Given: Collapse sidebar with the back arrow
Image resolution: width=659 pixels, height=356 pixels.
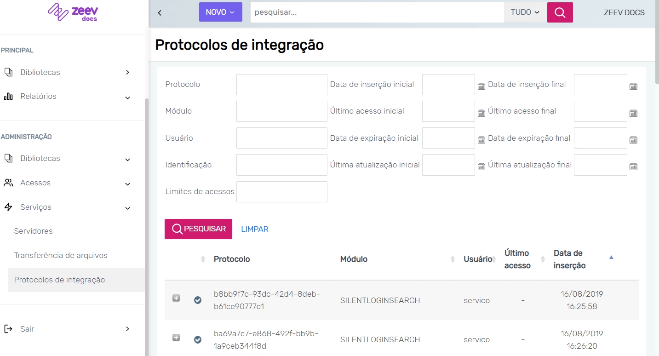Looking at the screenshot, I should (x=160, y=13).
